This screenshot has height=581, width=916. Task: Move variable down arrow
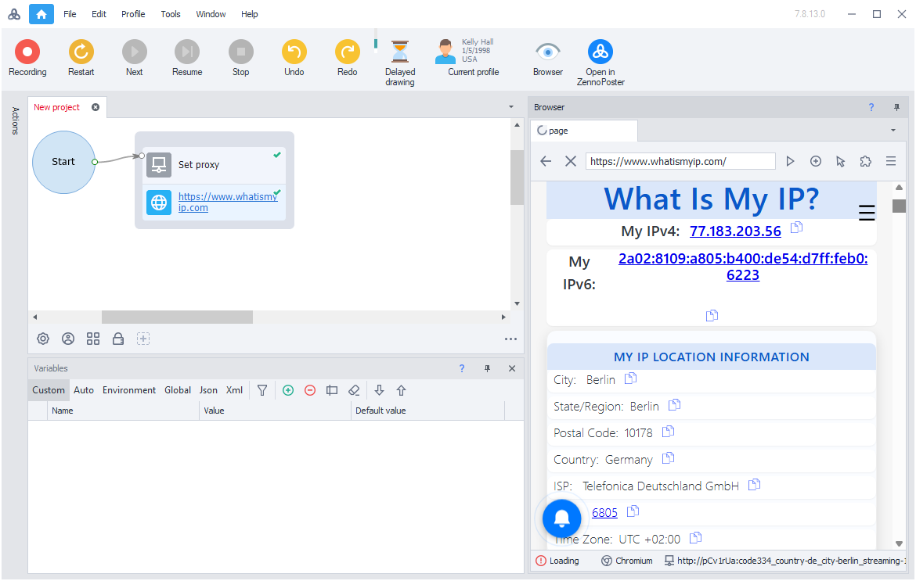click(x=379, y=390)
